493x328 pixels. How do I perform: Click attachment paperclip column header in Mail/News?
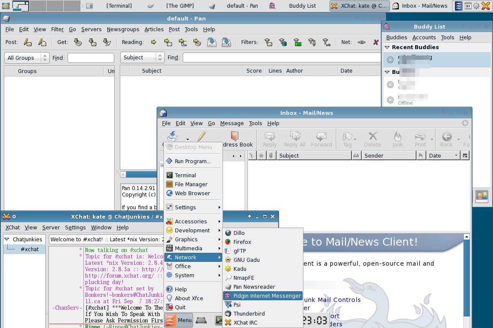pyautogui.click(x=271, y=156)
